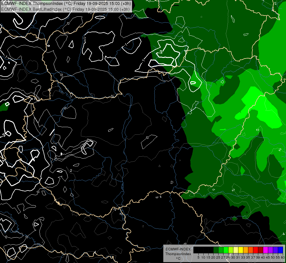This screenshot has height=263, width=286.
Task: Select the medium green 25–27 legend swatch
Action: click(x=221, y=250)
